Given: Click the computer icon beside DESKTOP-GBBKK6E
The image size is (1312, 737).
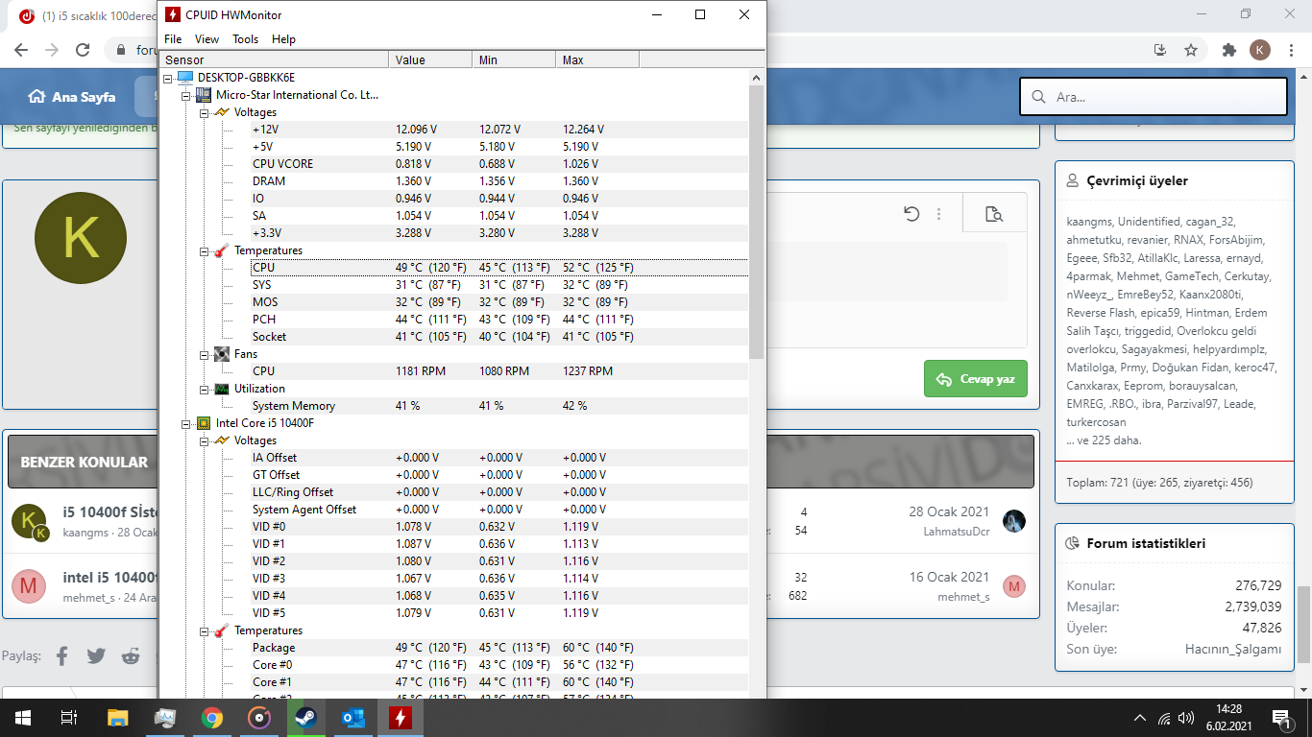Looking at the screenshot, I should 185,78.
